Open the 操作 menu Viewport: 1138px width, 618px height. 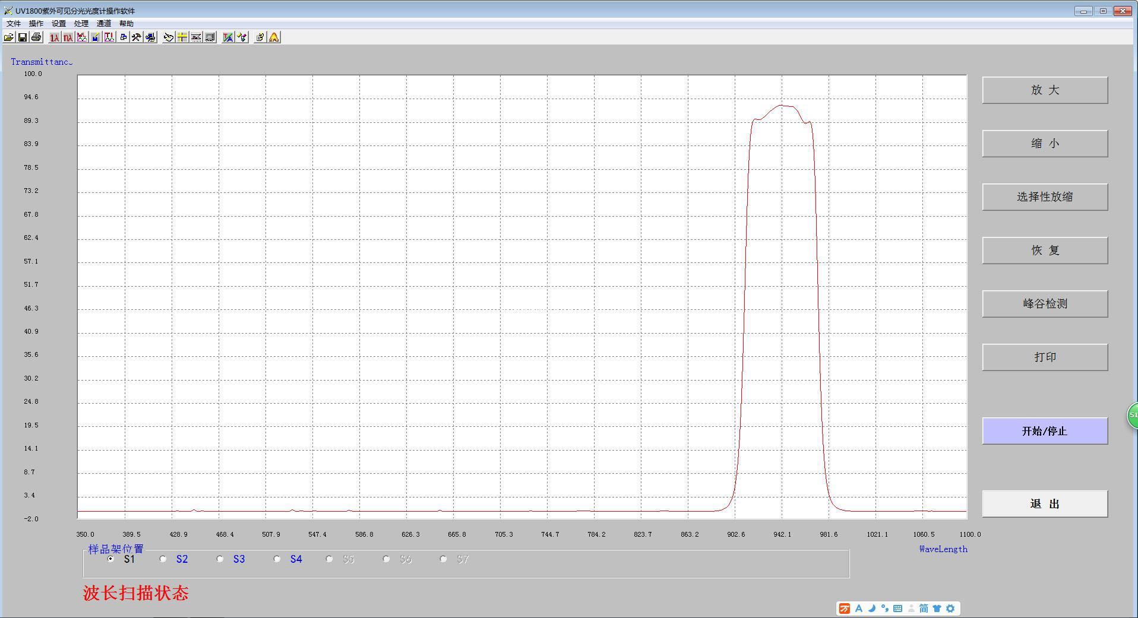[36, 24]
